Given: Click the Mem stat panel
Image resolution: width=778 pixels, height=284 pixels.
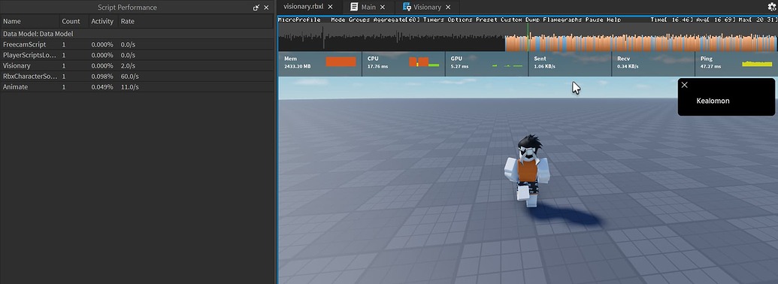Looking at the screenshot, I should 320,64.
